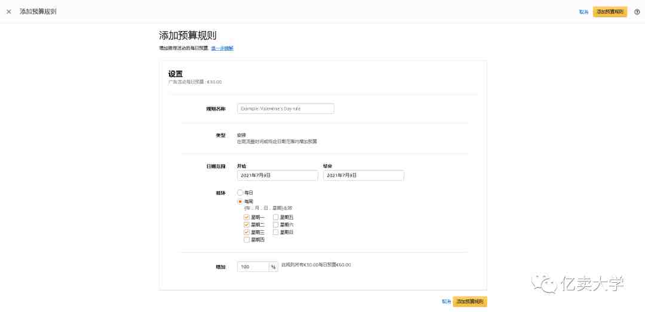Open the 开始 date field
Image resolution: width=645 pixels, height=312 pixels.
coord(278,175)
